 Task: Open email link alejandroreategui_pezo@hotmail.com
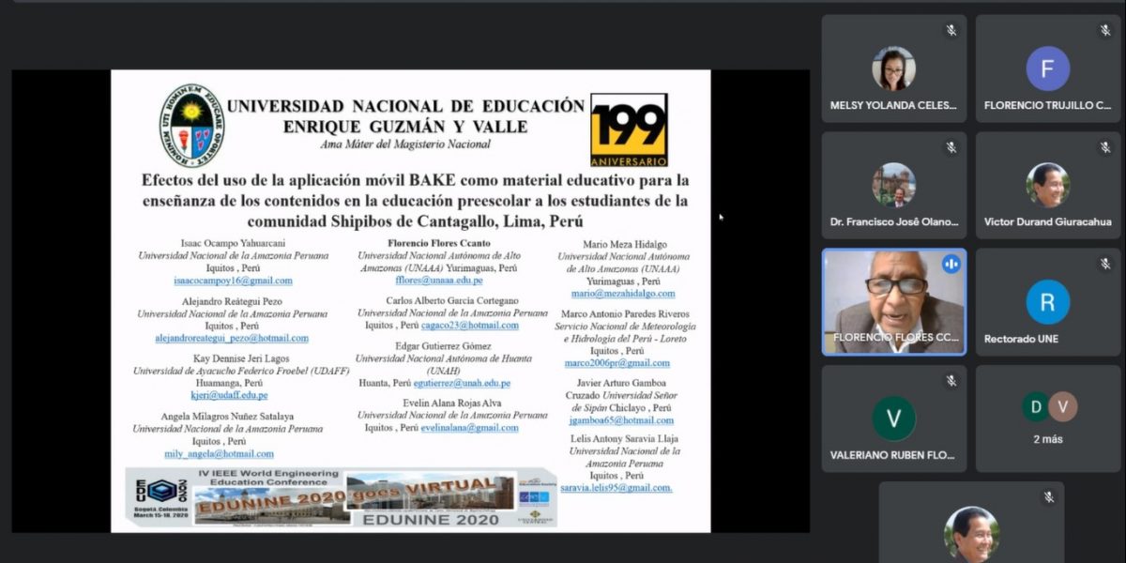click(232, 338)
